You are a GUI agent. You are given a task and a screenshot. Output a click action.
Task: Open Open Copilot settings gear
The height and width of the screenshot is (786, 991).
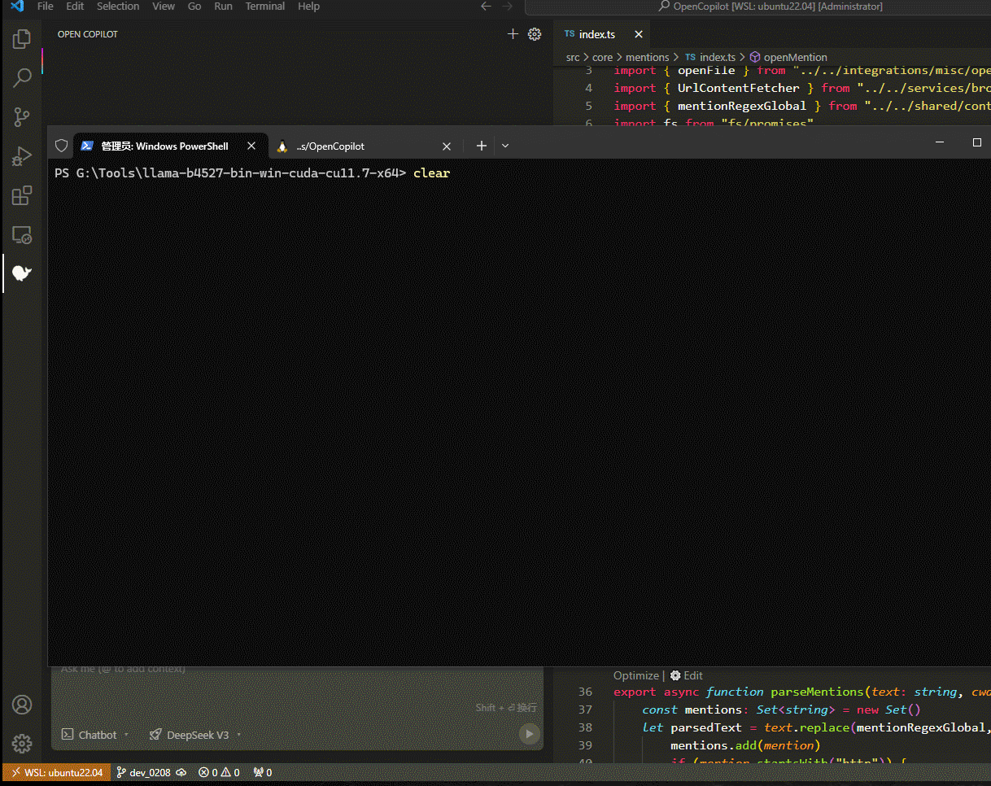535,34
